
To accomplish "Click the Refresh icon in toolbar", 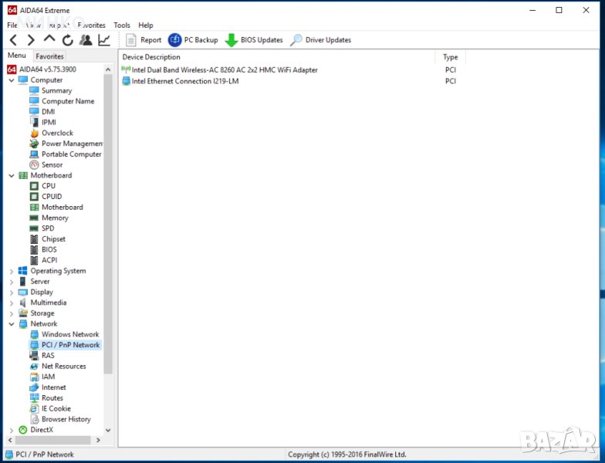I will click(68, 40).
